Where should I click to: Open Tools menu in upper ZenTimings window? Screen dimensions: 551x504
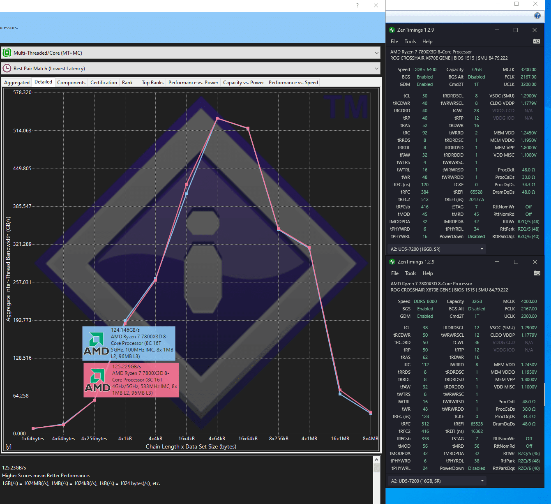point(410,42)
